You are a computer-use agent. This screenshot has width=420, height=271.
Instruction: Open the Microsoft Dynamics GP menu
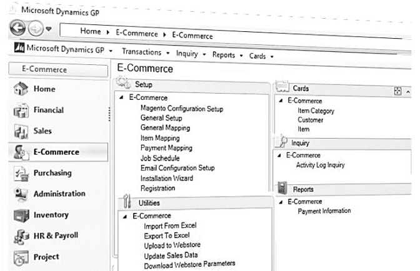(x=69, y=49)
